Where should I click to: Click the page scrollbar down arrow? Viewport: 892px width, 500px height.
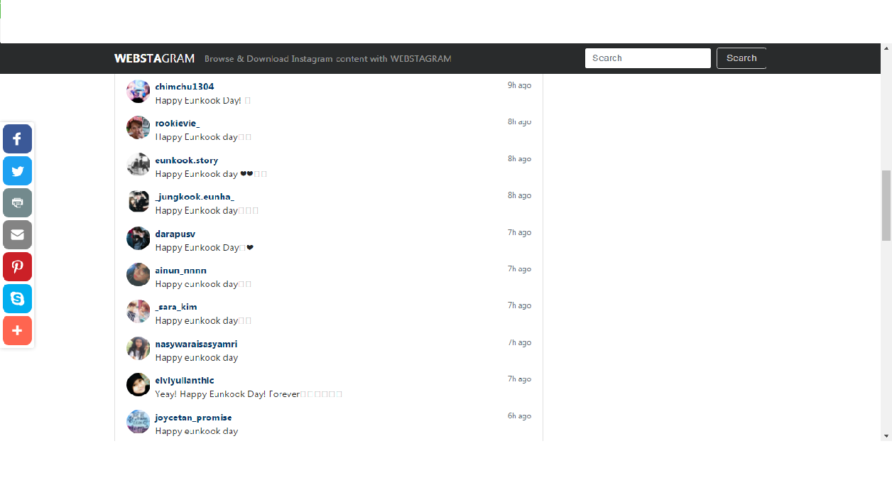pos(886,435)
